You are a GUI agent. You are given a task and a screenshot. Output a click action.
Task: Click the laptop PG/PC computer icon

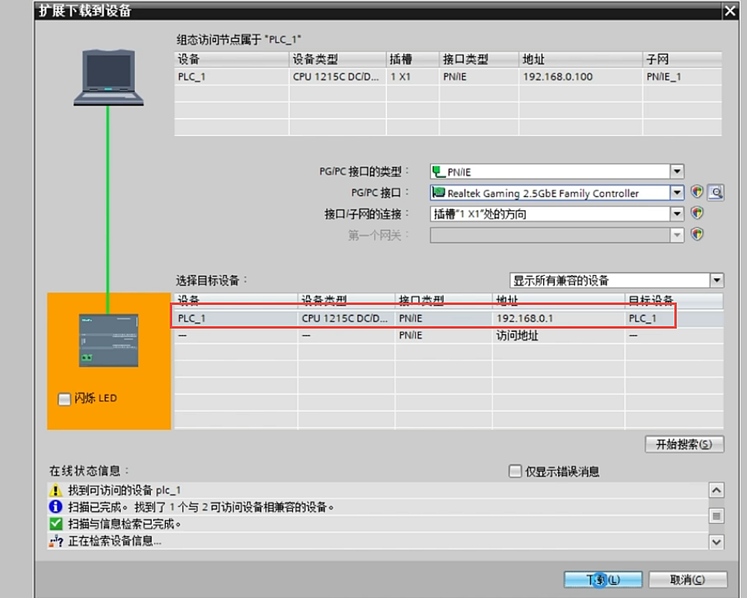click(x=108, y=77)
